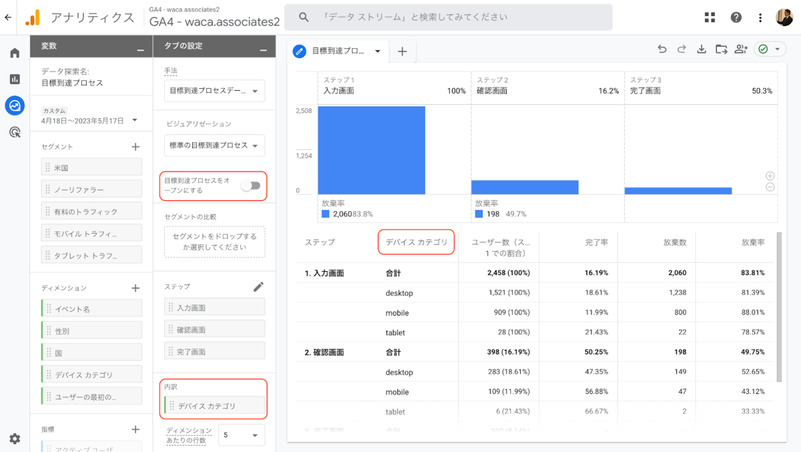This screenshot has width=801, height=452.
Task: Open the help question mark icon
Action: (736, 17)
